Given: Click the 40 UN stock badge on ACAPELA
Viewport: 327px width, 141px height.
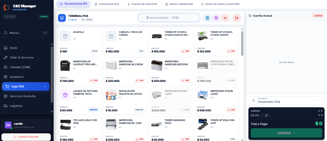Looking at the screenshot, I should coord(95,51).
